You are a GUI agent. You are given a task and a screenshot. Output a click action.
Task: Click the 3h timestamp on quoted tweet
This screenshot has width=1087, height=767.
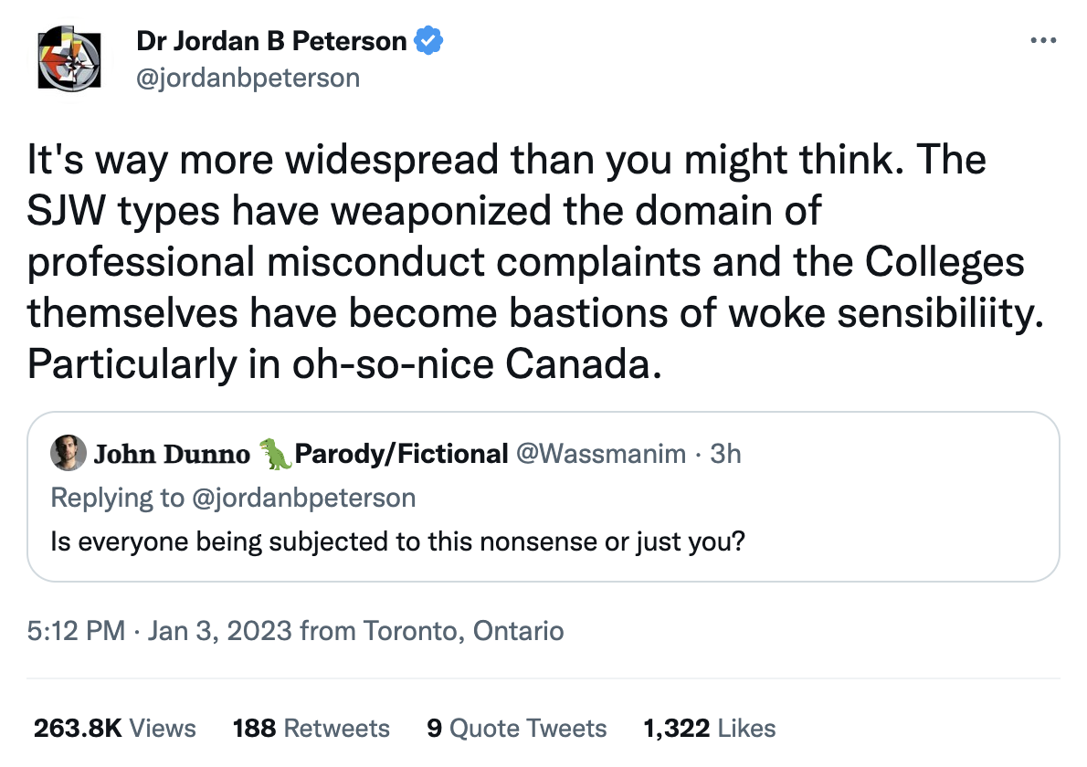point(725,454)
